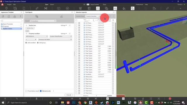Open the Share menu

tap(52, 5)
